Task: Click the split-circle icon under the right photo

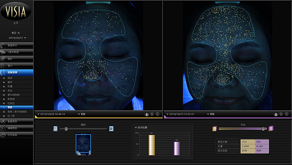Action: [x=276, y=114]
